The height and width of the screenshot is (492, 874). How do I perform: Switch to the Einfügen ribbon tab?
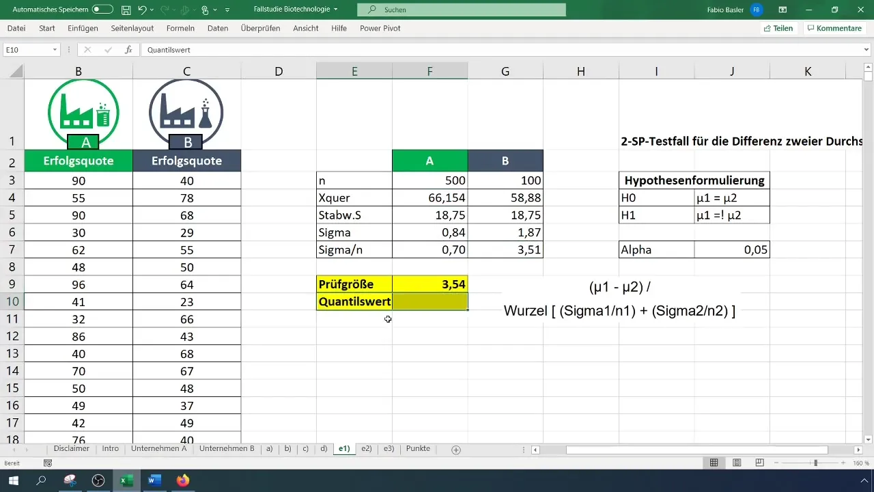point(83,29)
